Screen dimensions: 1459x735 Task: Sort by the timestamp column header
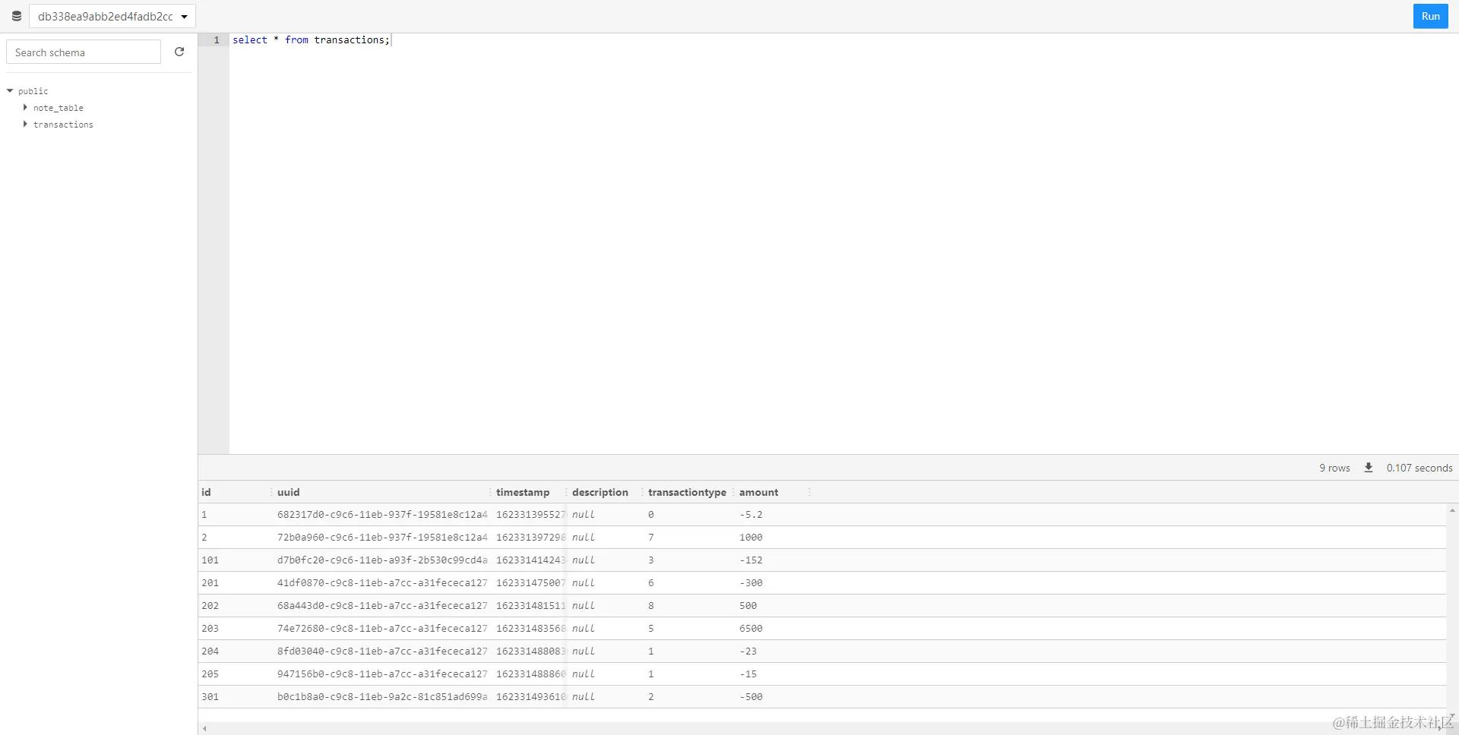(522, 492)
